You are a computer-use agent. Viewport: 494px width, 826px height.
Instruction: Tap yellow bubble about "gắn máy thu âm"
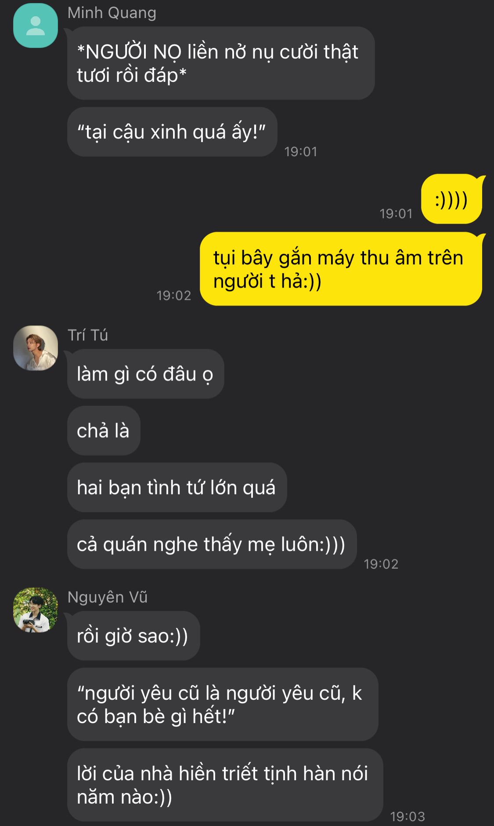click(x=341, y=269)
